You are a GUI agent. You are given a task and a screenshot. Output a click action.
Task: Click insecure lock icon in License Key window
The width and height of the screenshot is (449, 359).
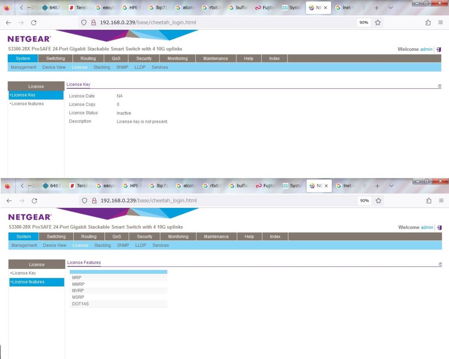(94, 22)
